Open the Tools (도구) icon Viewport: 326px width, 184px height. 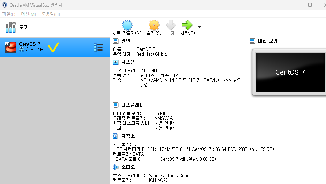pyautogui.click(x=10, y=27)
